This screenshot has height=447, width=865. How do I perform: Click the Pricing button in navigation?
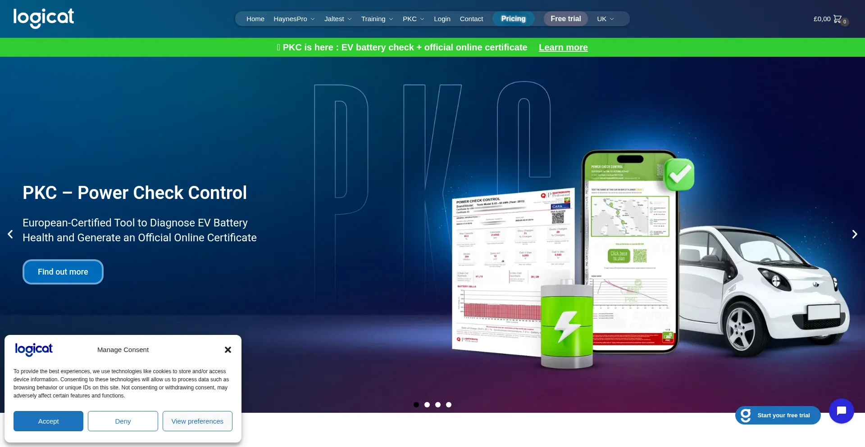(x=514, y=19)
